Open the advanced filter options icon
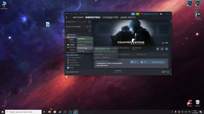The image size is (204, 114). [90, 31]
